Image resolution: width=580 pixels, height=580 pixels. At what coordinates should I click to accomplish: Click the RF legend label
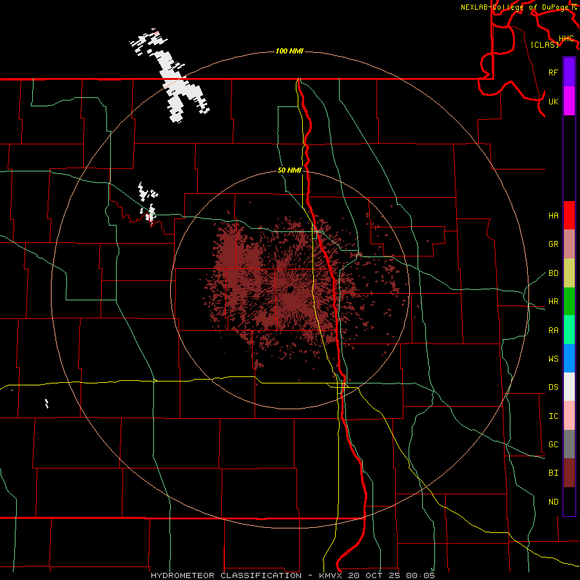point(553,72)
